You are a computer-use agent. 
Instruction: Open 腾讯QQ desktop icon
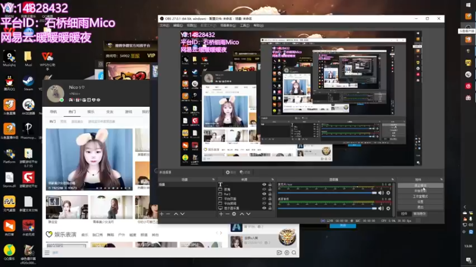[x=9, y=82]
